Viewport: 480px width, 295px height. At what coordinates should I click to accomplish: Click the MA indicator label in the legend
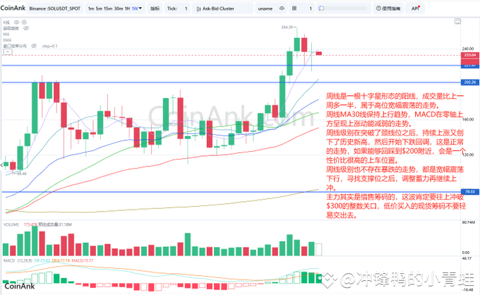point(6,35)
